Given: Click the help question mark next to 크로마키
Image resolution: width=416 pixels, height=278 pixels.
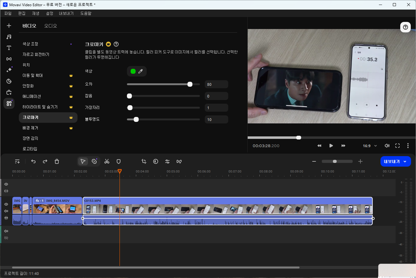Looking at the screenshot, I should (116, 44).
